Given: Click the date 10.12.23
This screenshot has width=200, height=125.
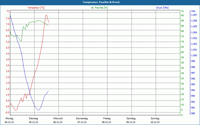Looking at the screenshot, I should [x=155, y=122].
